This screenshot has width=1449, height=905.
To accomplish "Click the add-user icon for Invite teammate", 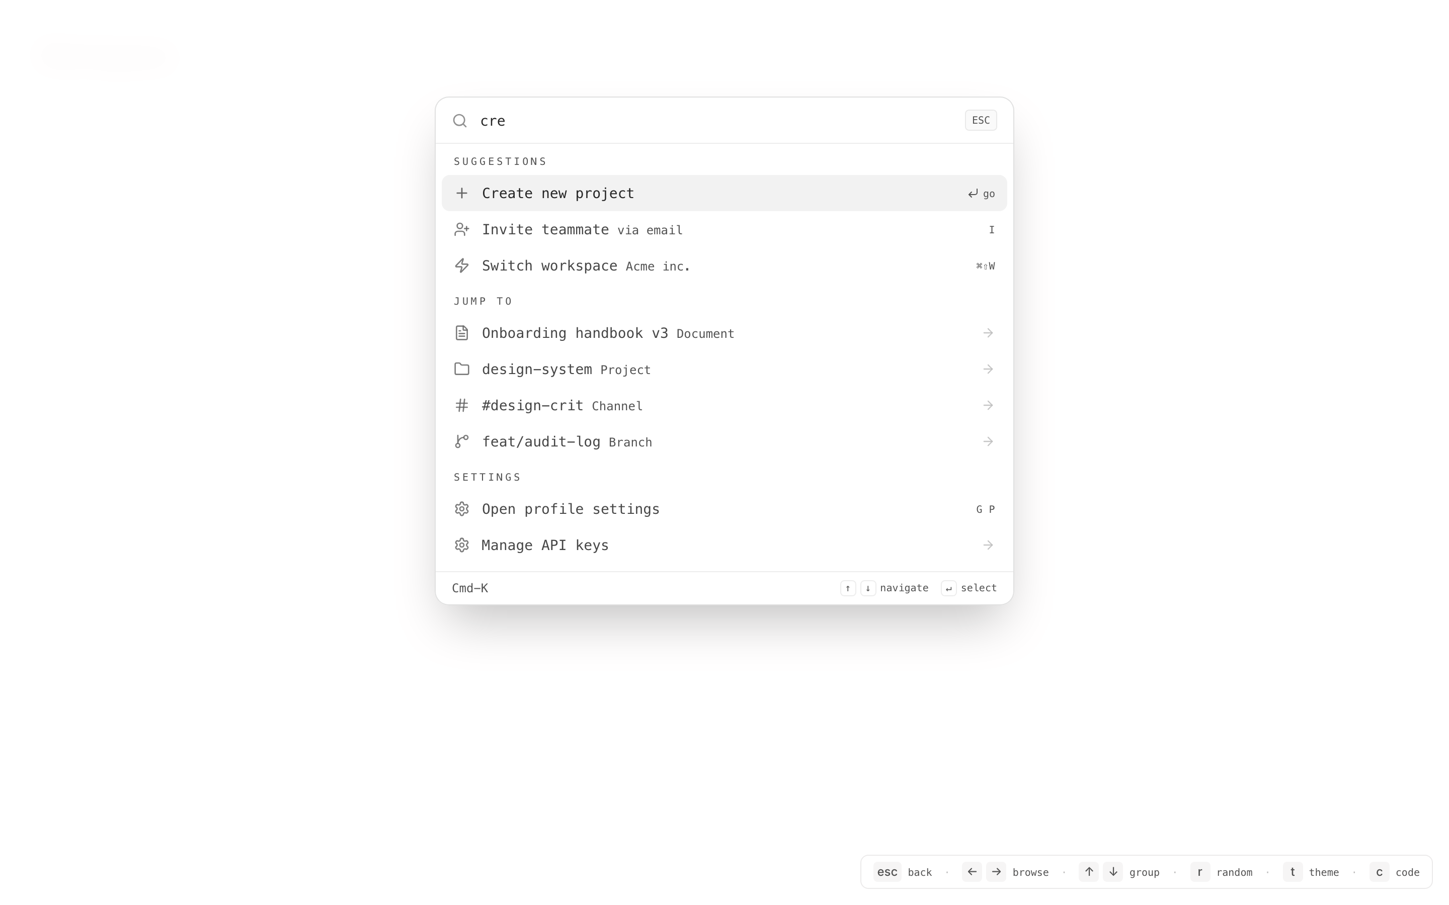I will (461, 230).
